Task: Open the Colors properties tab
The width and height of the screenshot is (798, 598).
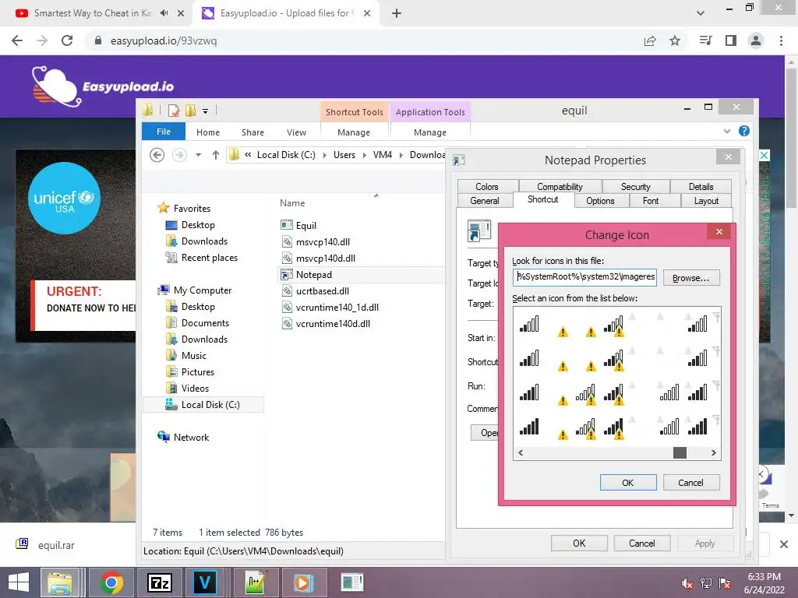Action: pos(487,187)
